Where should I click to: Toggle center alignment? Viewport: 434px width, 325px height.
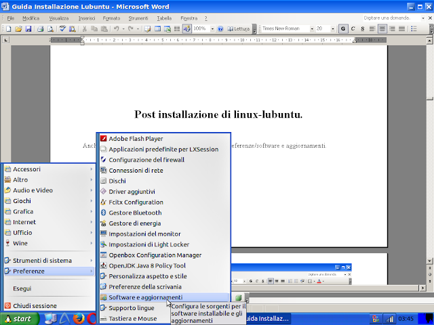tap(382, 28)
